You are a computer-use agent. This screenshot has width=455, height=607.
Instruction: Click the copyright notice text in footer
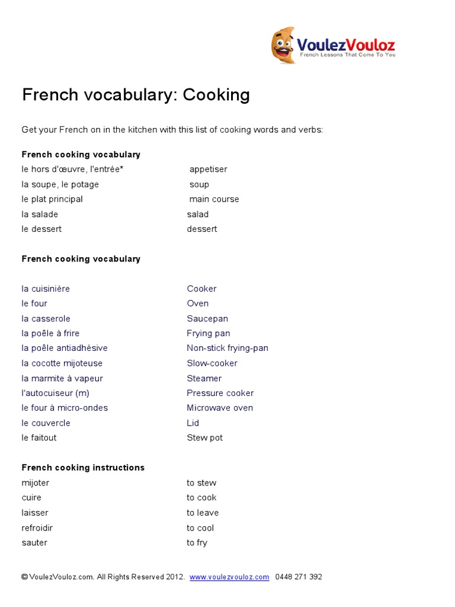103,577
